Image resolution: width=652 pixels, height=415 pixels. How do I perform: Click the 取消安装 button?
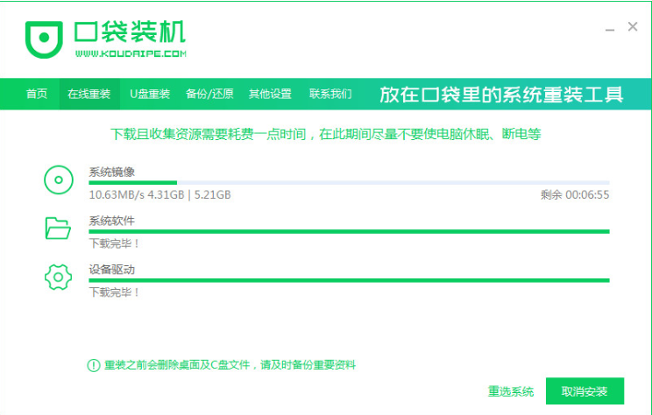pyautogui.click(x=585, y=390)
